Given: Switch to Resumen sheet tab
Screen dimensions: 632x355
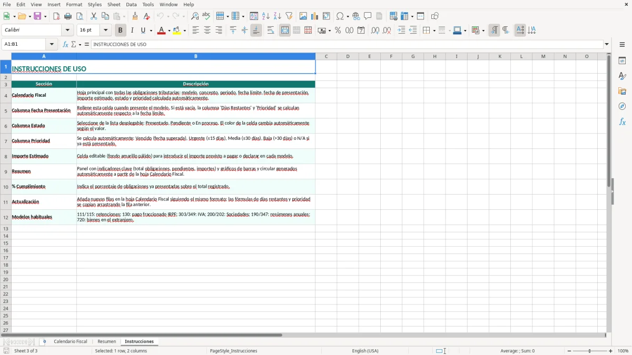Looking at the screenshot, I should 107,342.
